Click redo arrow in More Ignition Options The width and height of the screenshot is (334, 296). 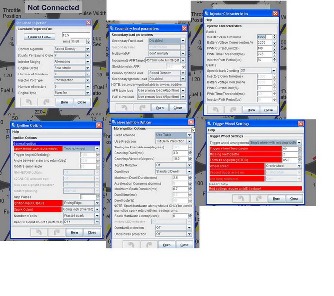coord(149,245)
